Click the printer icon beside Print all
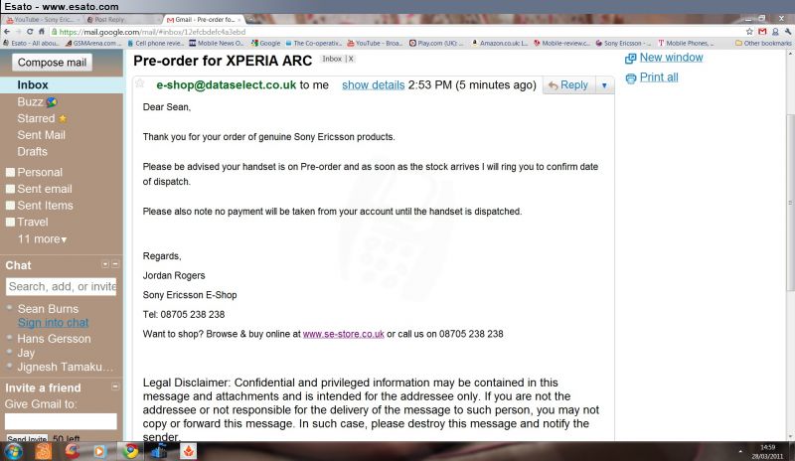This screenshot has height=461, width=795. [x=630, y=78]
